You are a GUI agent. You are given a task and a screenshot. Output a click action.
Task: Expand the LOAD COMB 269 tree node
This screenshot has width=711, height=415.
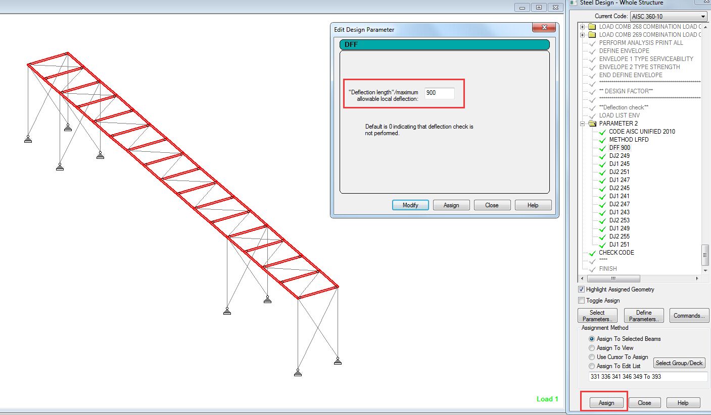click(583, 35)
